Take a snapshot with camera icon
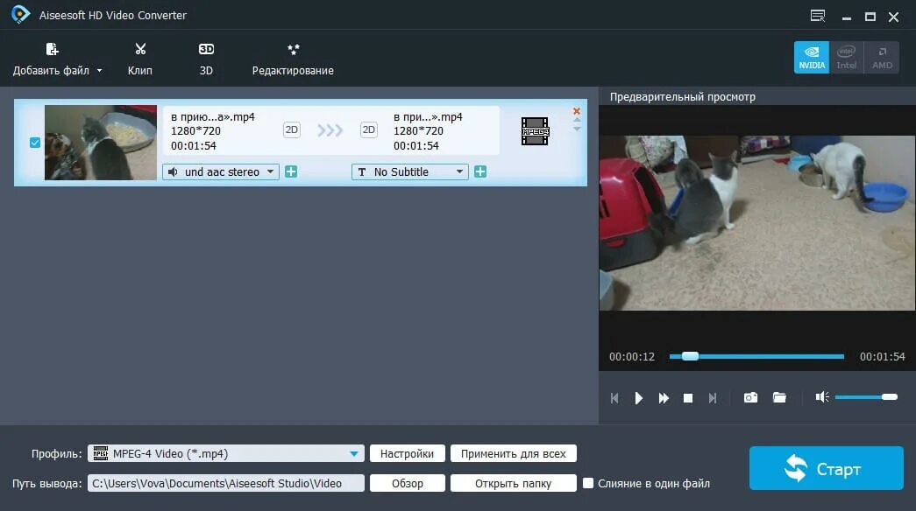 pos(750,397)
